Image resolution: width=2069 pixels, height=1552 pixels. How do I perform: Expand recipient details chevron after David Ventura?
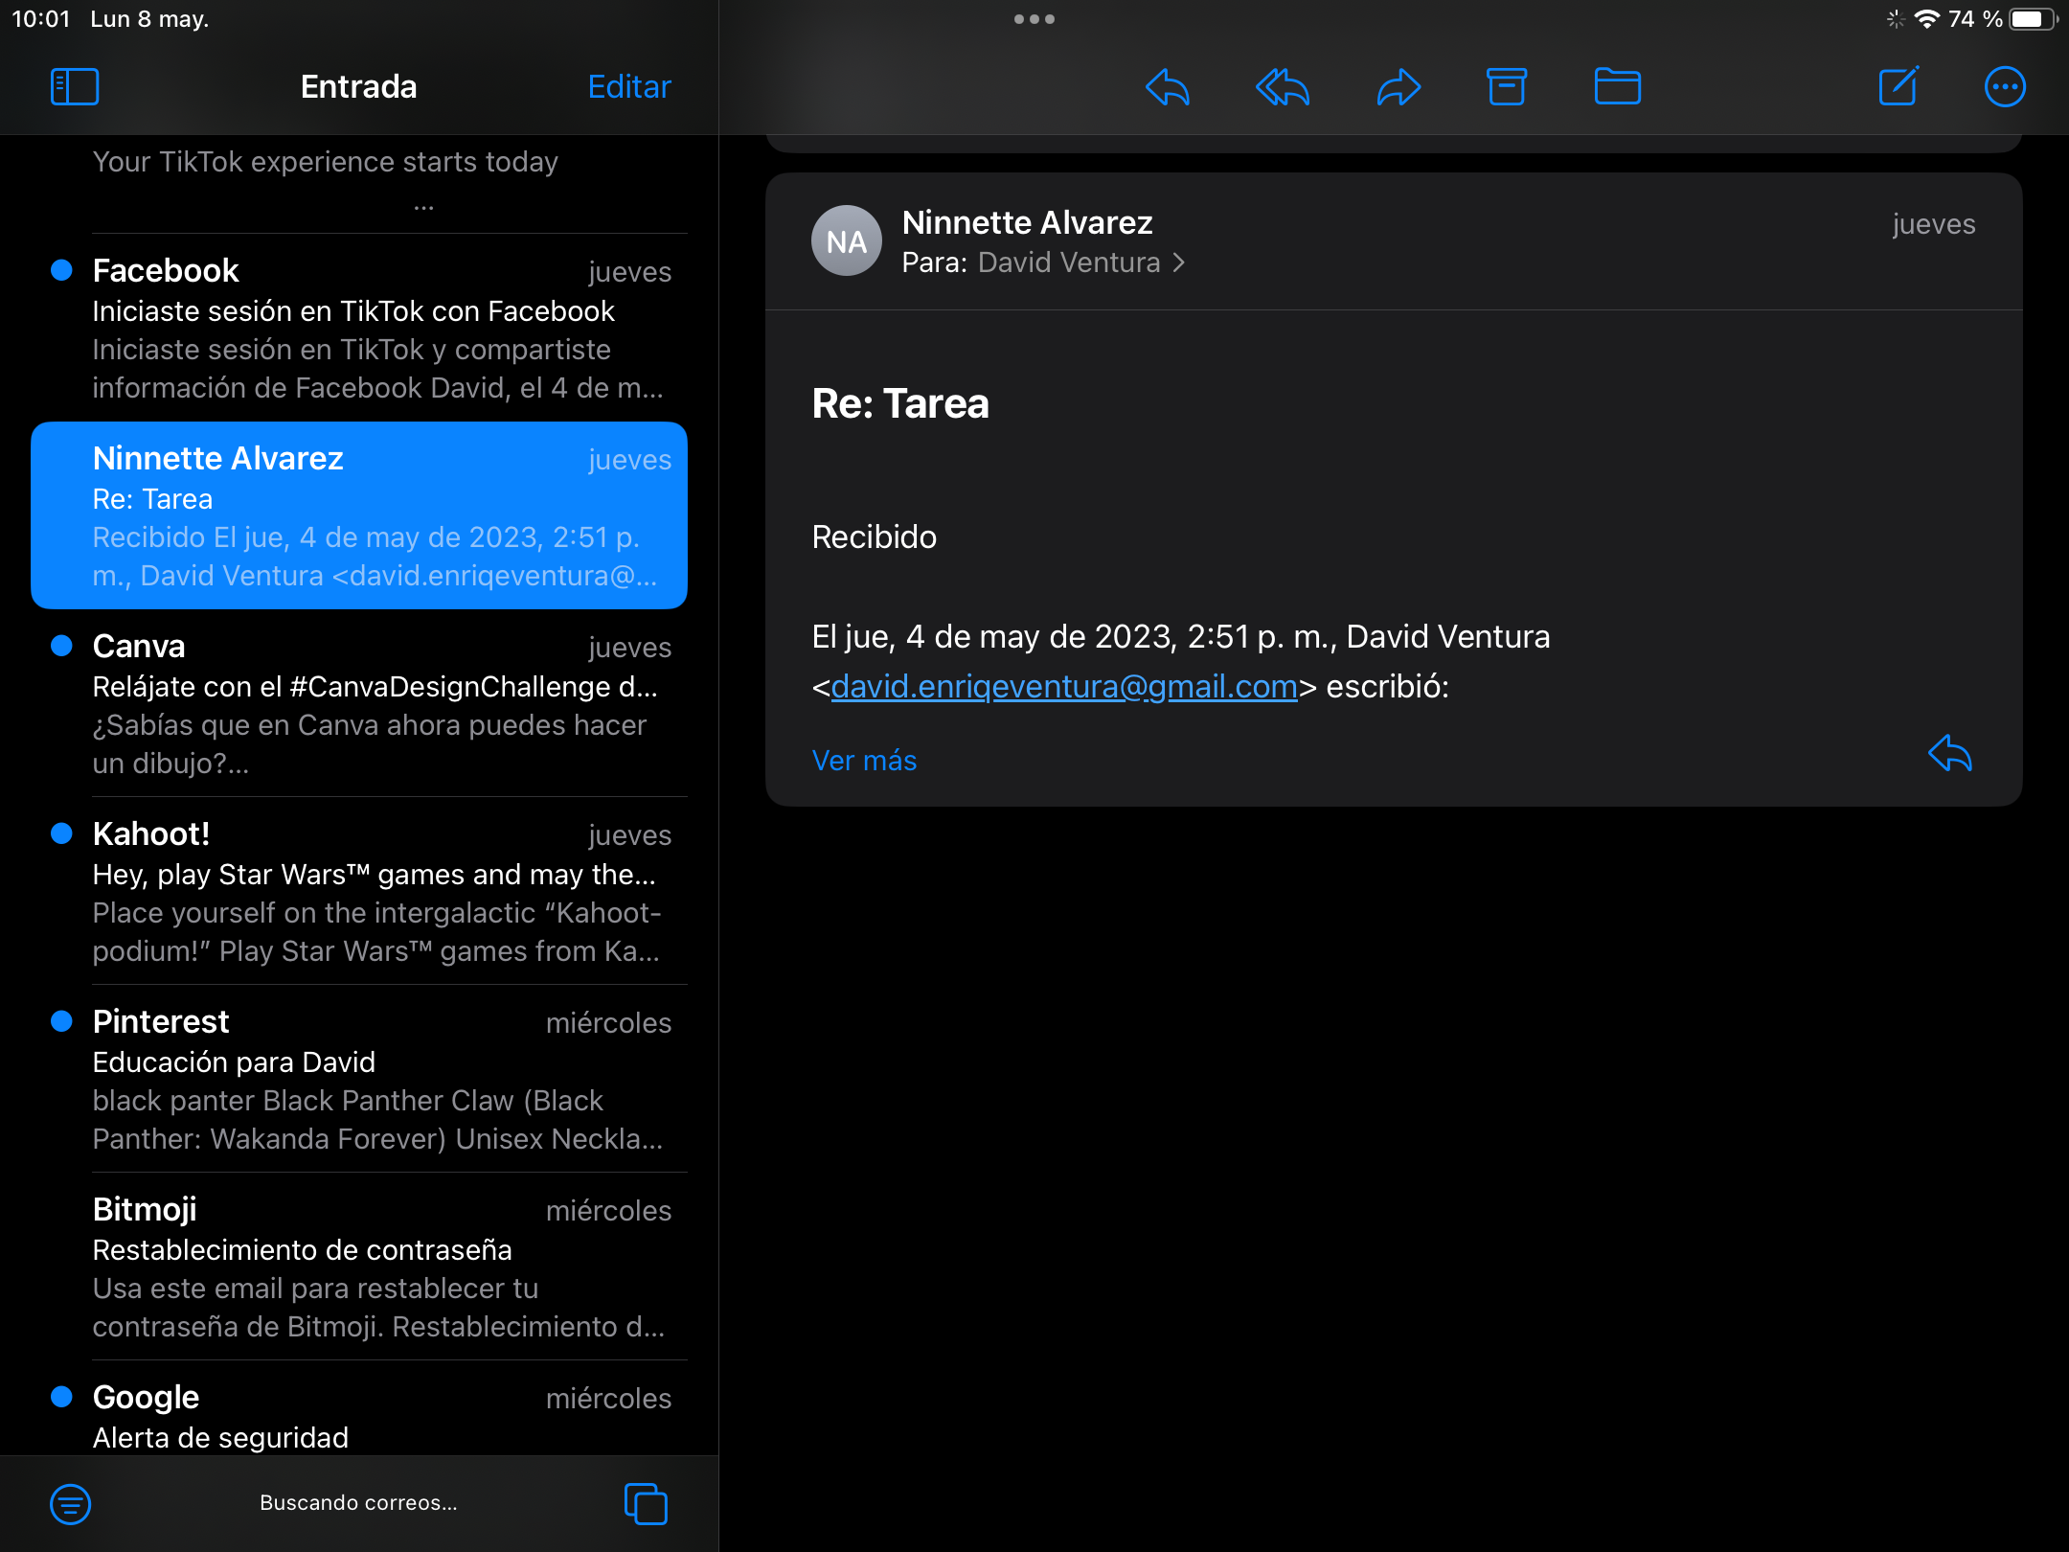[x=1179, y=262]
